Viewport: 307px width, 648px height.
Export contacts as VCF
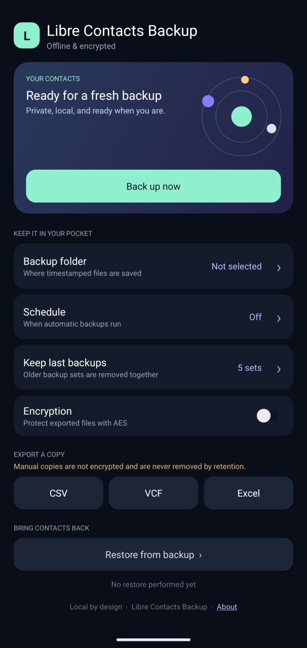153,493
